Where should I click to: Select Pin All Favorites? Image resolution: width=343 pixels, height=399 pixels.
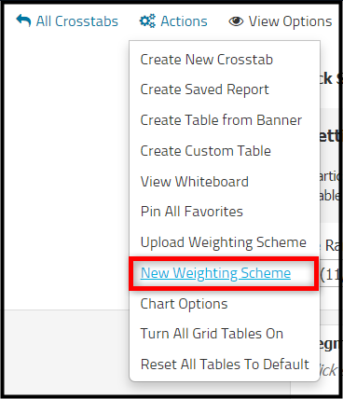192,212
